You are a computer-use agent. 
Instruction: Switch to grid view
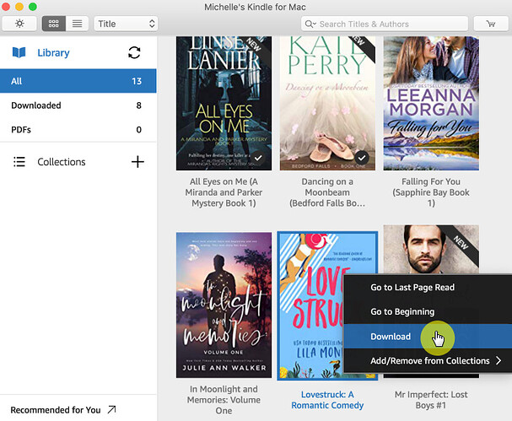coord(54,24)
